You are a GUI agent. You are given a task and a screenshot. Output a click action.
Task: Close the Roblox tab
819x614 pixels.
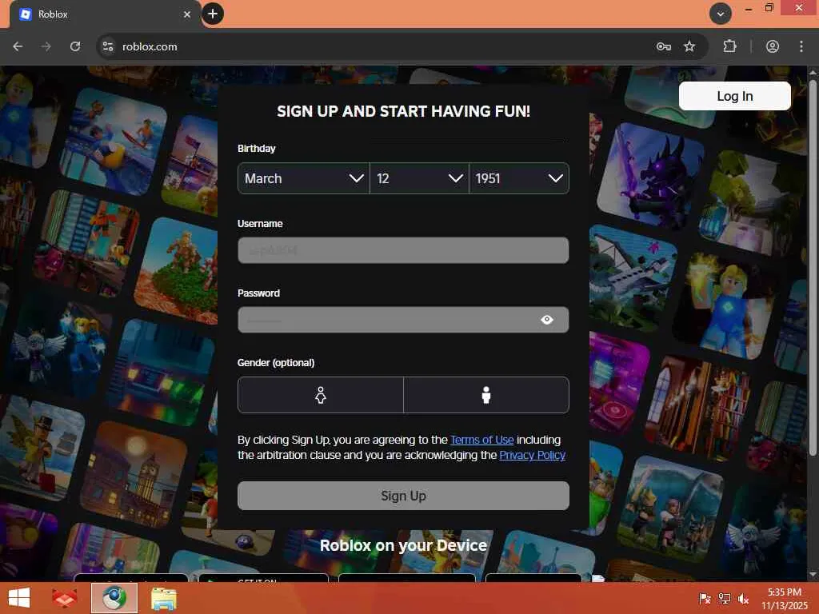pyautogui.click(x=187, y=14)
